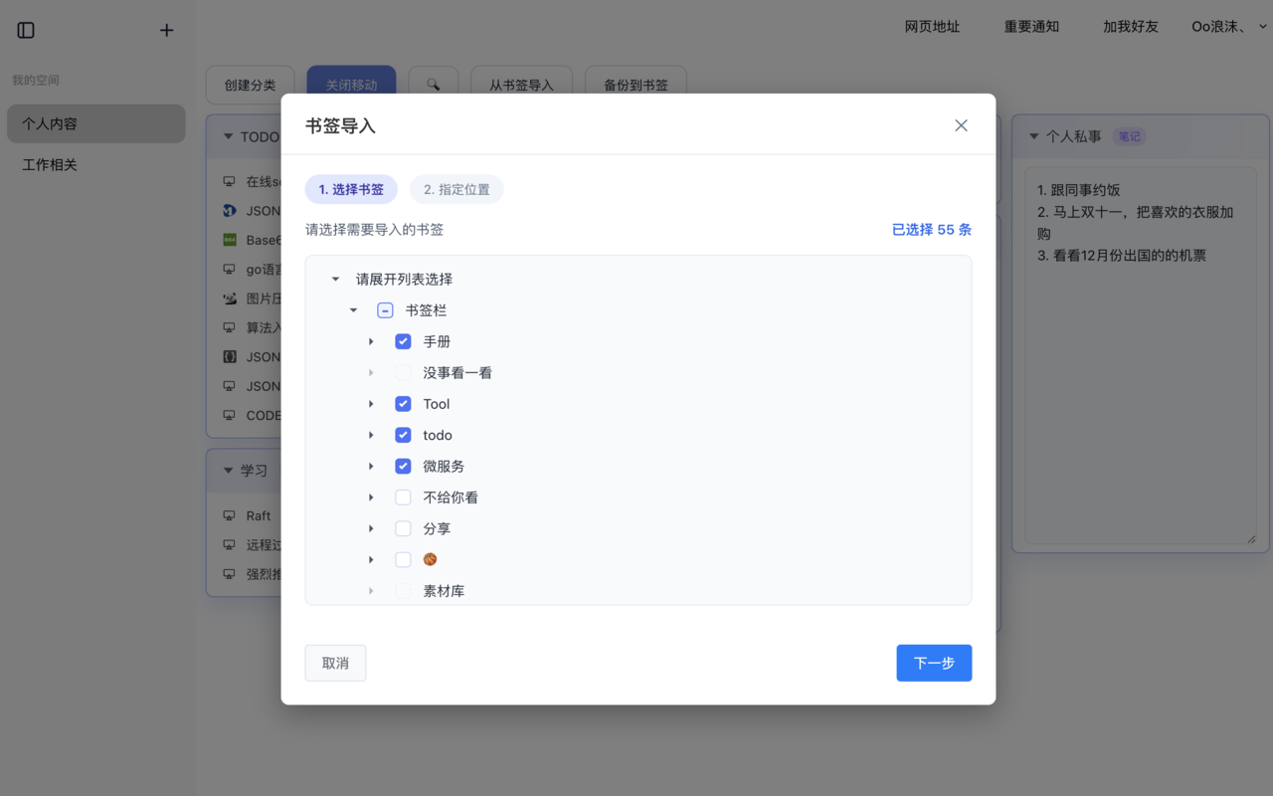1273x796 pixels.
Task: Click the monitor icon beside Raft
Action: [230, 515]
